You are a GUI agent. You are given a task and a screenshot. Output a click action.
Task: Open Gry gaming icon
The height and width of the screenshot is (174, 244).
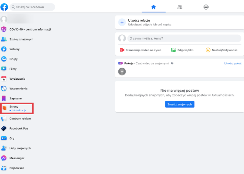click(x=4, y=138)
